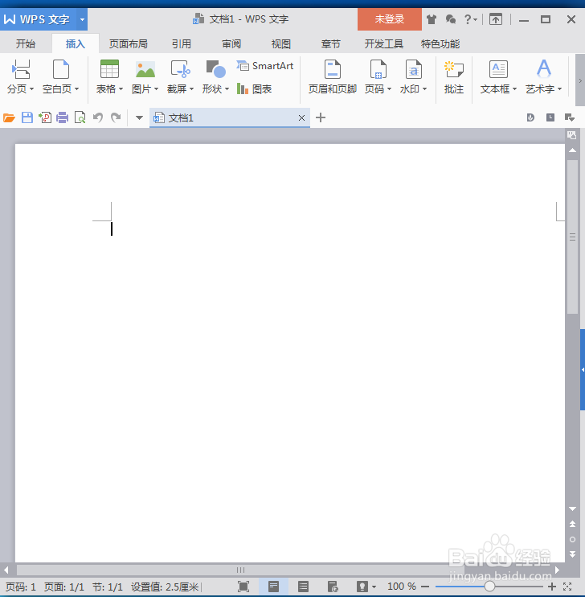Undo the last action

(x=98, y=117)
